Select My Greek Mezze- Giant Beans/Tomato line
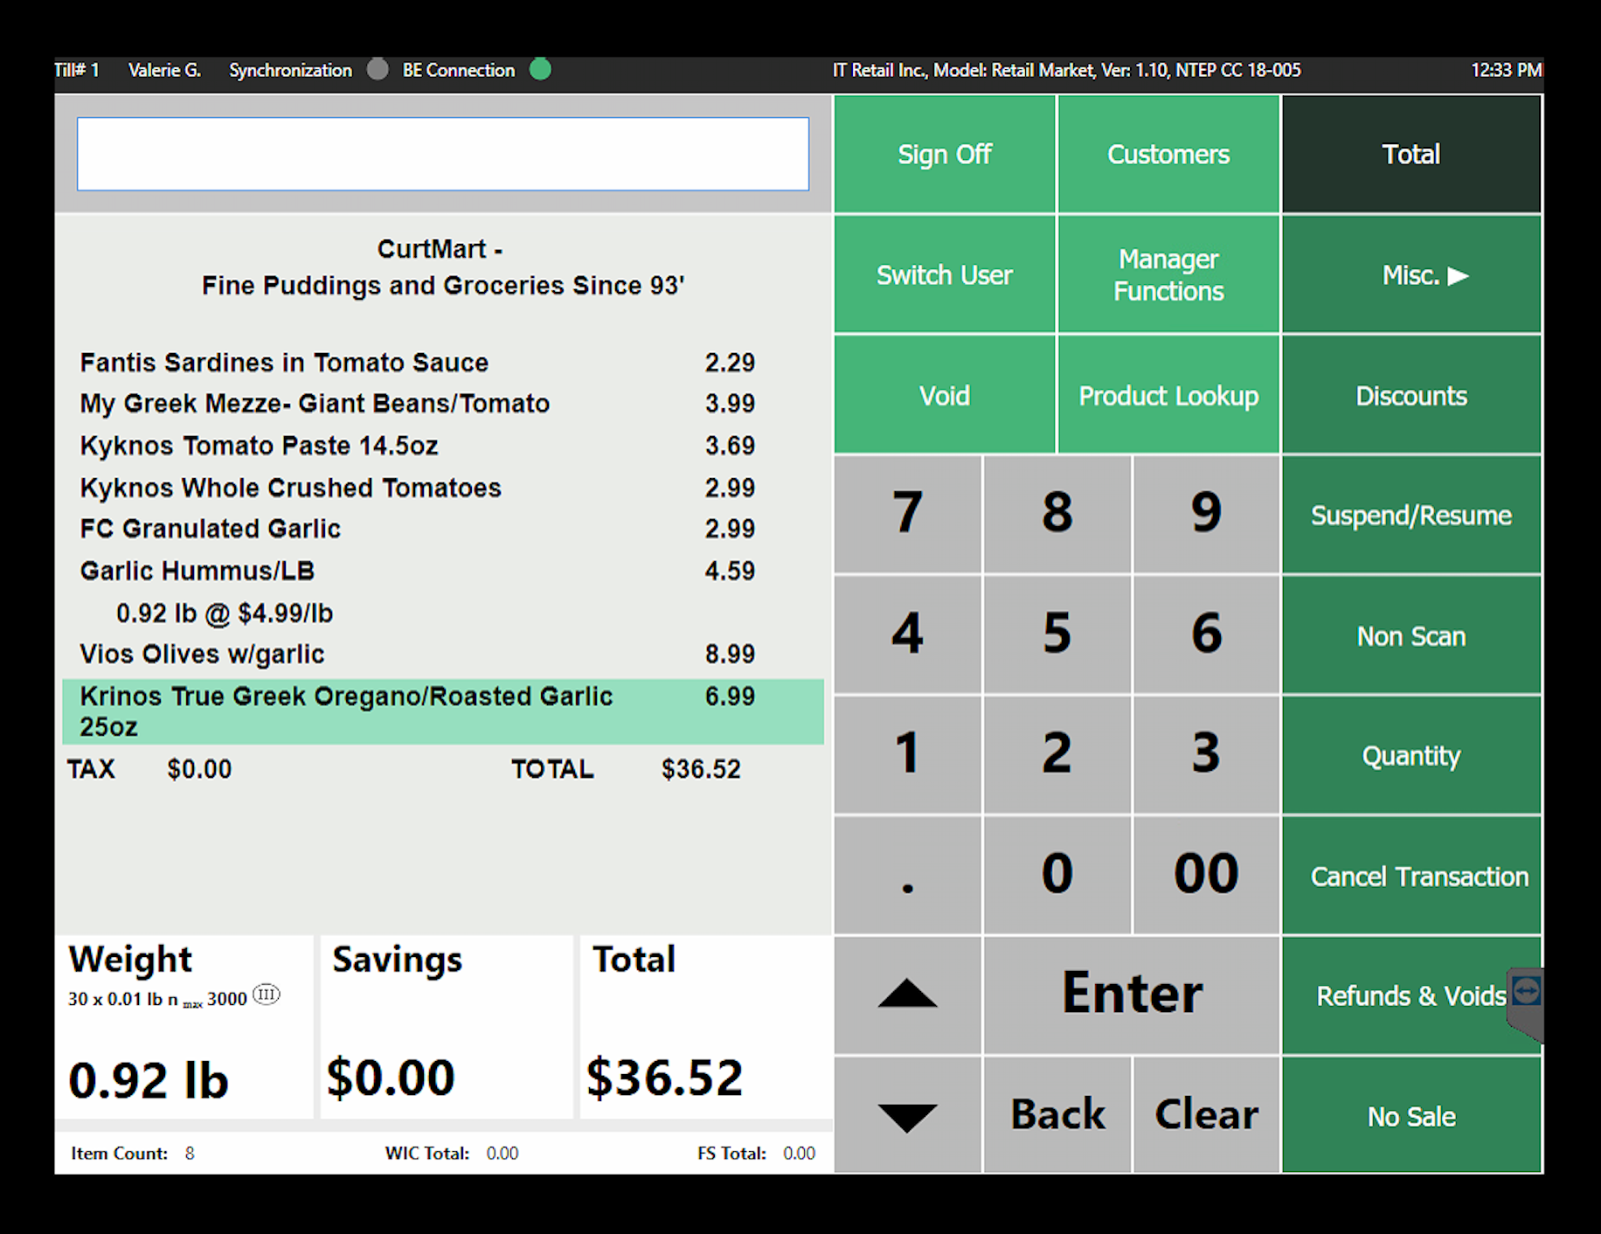 (443, 403)
